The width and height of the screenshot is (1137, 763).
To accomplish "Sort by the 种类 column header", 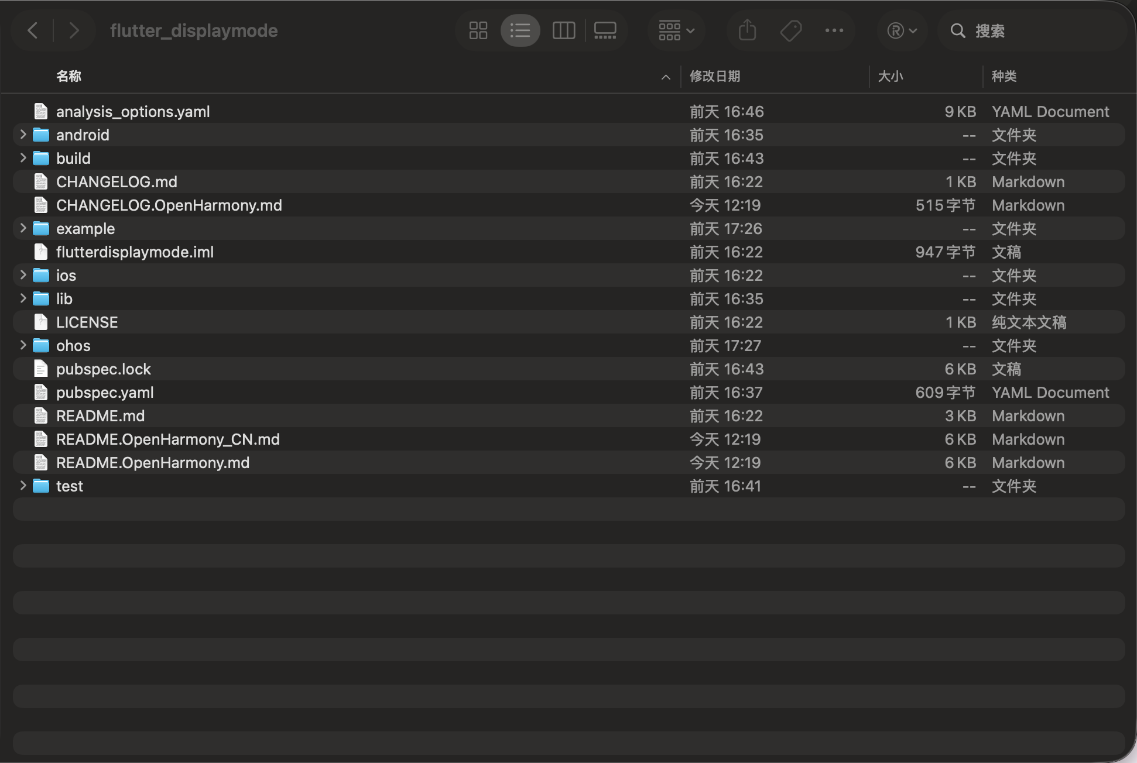I will (1004, 76).
